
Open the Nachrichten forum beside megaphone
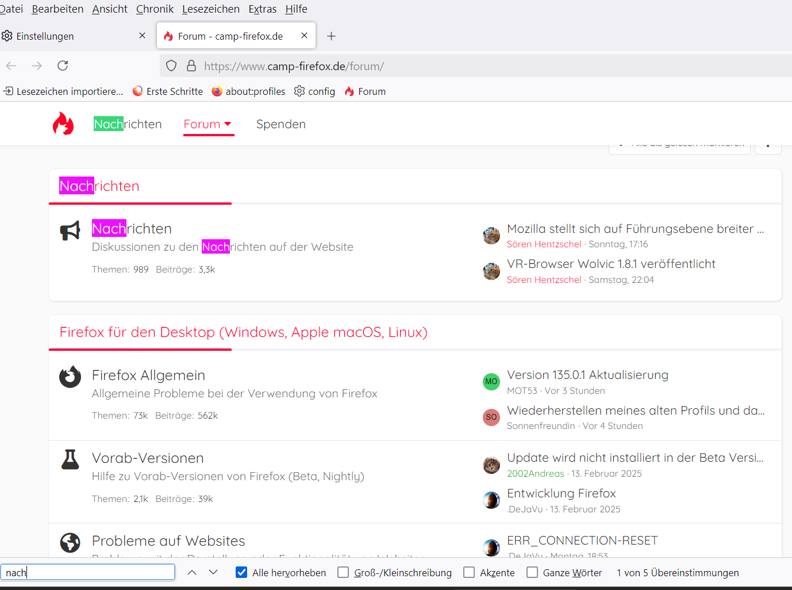pos(132,229)
